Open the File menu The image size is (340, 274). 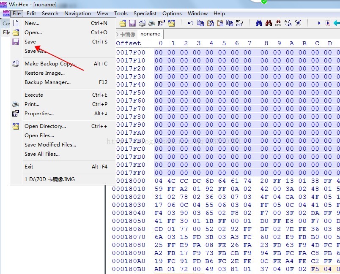(16, 14)
